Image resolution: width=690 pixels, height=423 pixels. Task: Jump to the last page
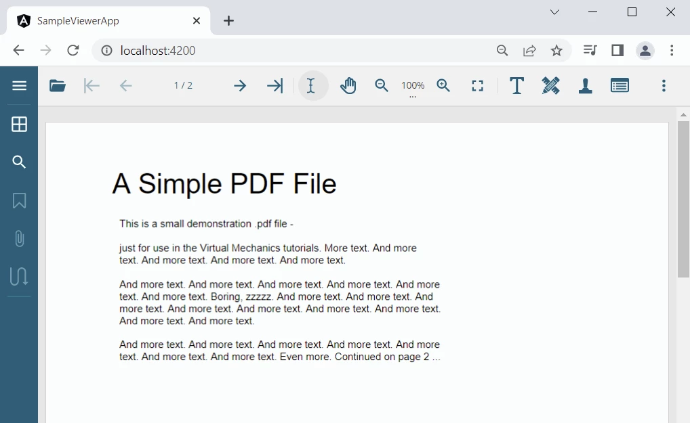[x=275, y=86]
